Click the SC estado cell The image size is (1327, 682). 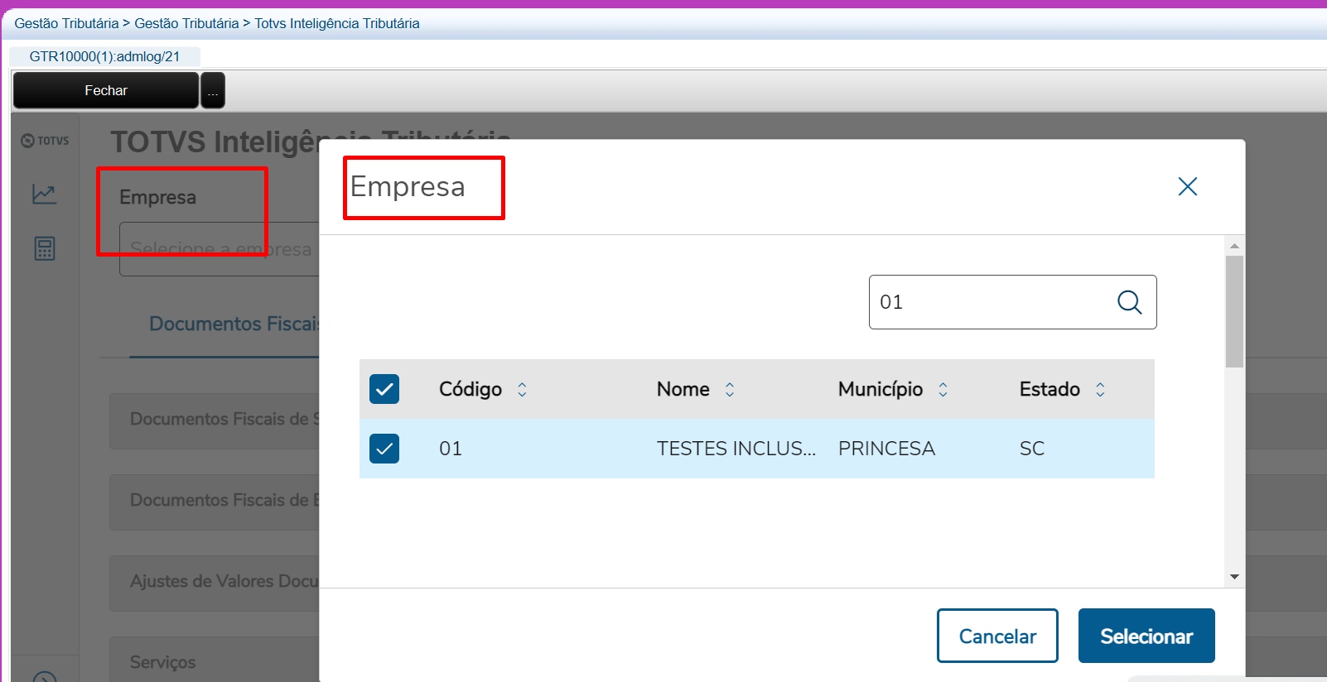pos(1032,449)
